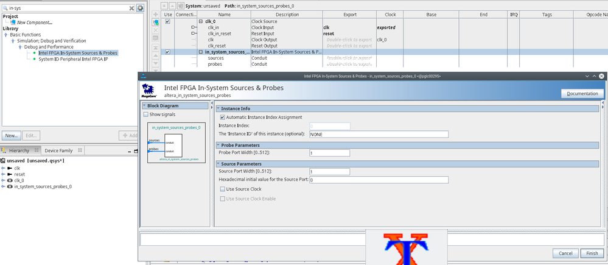This screenshot has width=608, height=265.
Task: Minimize the Hierarchy panel
Action: pos(129,151)
